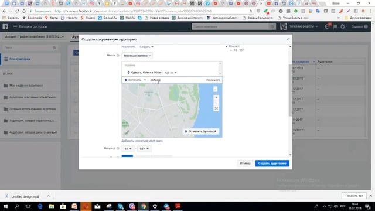This screenshot has width=375, height=211.
Task: Zoom in on the map
Action: [x=216, y=98]
